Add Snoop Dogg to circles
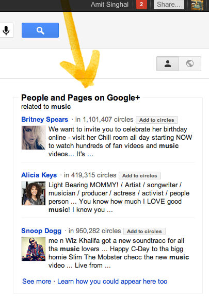Viewport: 209px width, 296px height. pyautogui.click(x=144, y=231)
